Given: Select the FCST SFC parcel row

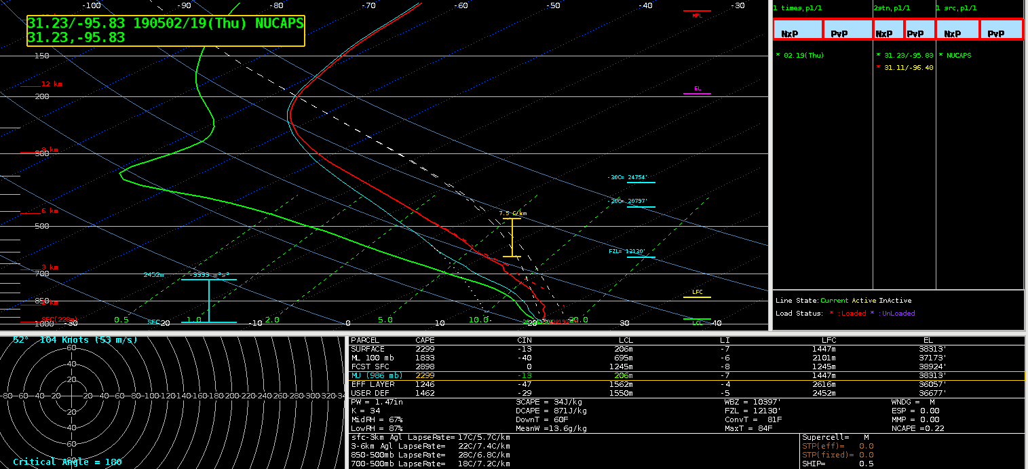Looking at the screenshot, I should pyautogui.click(x=685, y=367).
